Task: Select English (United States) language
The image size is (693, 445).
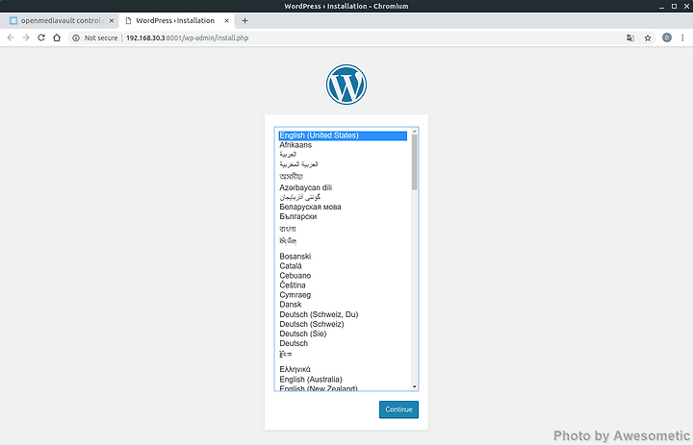Action: point(343,136)
